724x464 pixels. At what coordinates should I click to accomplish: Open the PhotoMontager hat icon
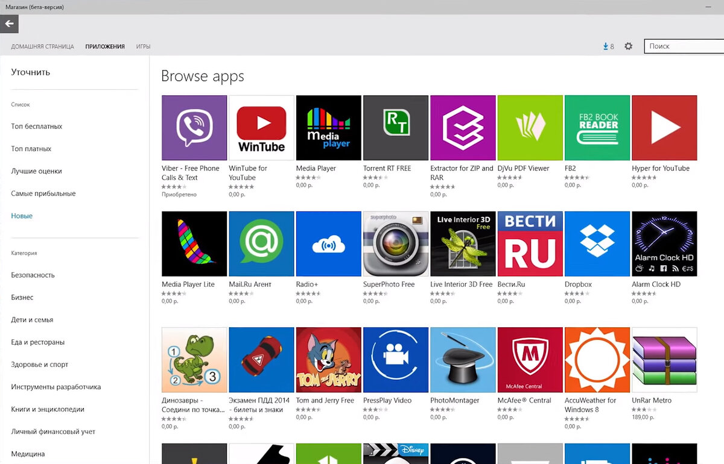463,360
